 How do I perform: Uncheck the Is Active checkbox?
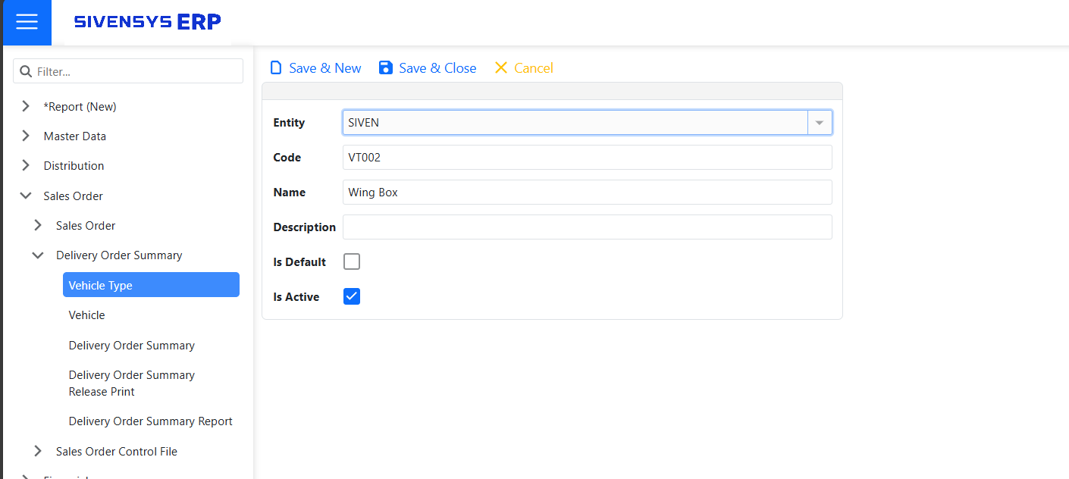[x=352, y=296]
